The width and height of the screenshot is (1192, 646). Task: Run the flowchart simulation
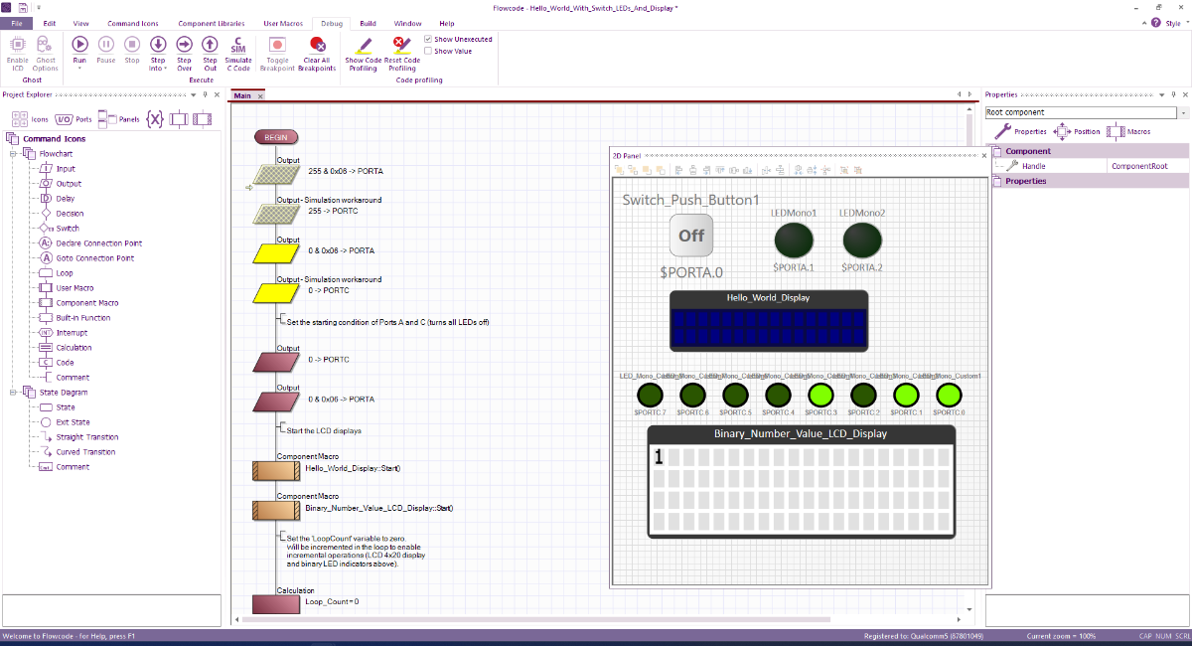(78, 44)
